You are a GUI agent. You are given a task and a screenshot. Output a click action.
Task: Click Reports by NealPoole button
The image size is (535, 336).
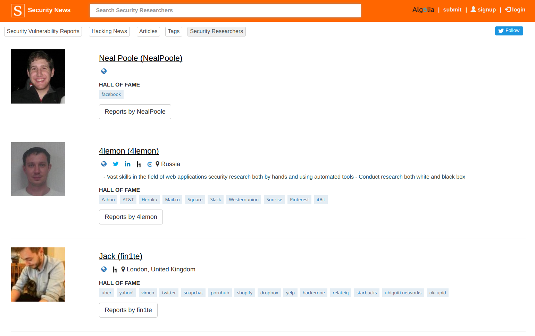(x=135, y=112)
